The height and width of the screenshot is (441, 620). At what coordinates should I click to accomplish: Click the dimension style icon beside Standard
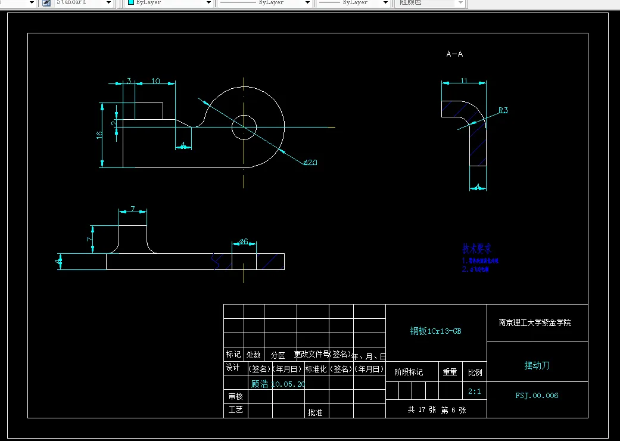click(x=46, y=3)
